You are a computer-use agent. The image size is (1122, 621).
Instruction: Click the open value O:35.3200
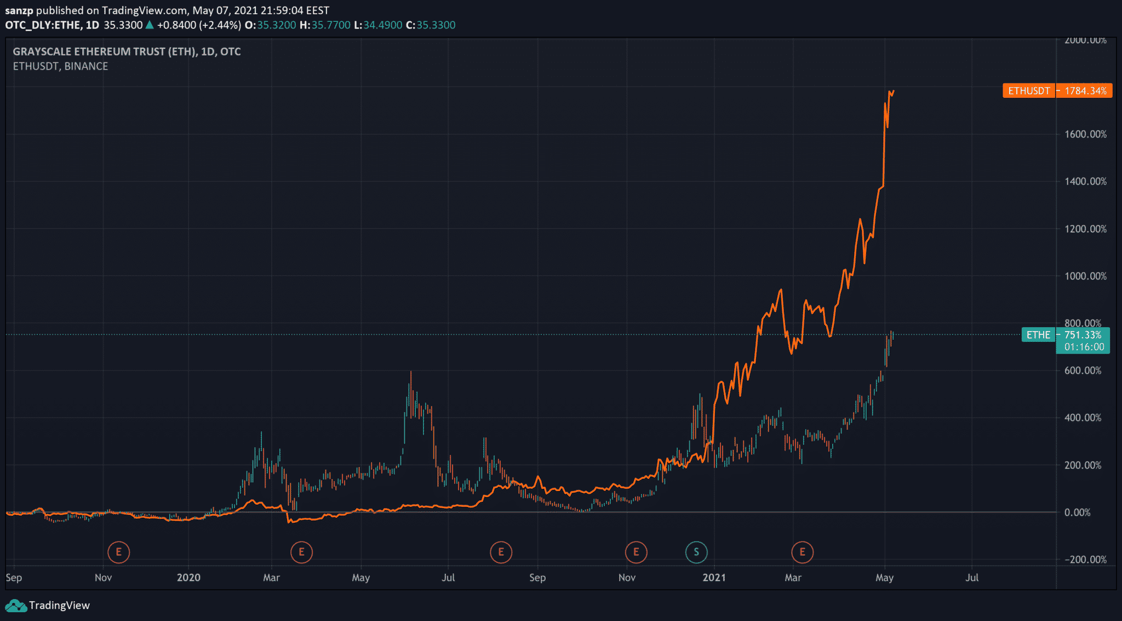point(270,25)
